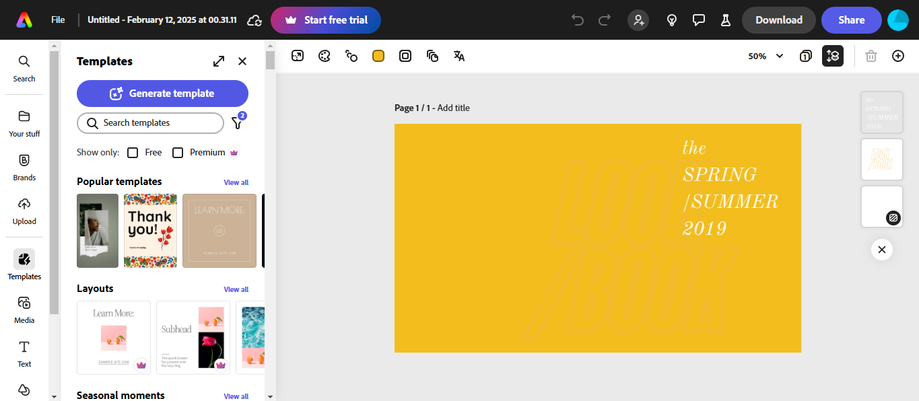Image resolution: width=919 pixels, height=401 pixels.
Task: Open the File menu
Action: coord(58,20)
